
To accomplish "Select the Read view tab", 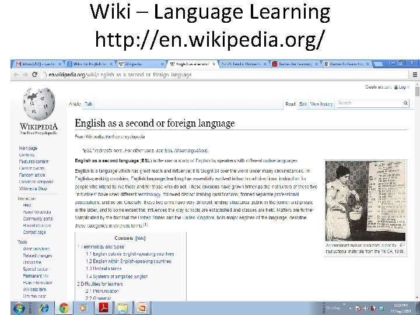I will (x=290, y=104).
